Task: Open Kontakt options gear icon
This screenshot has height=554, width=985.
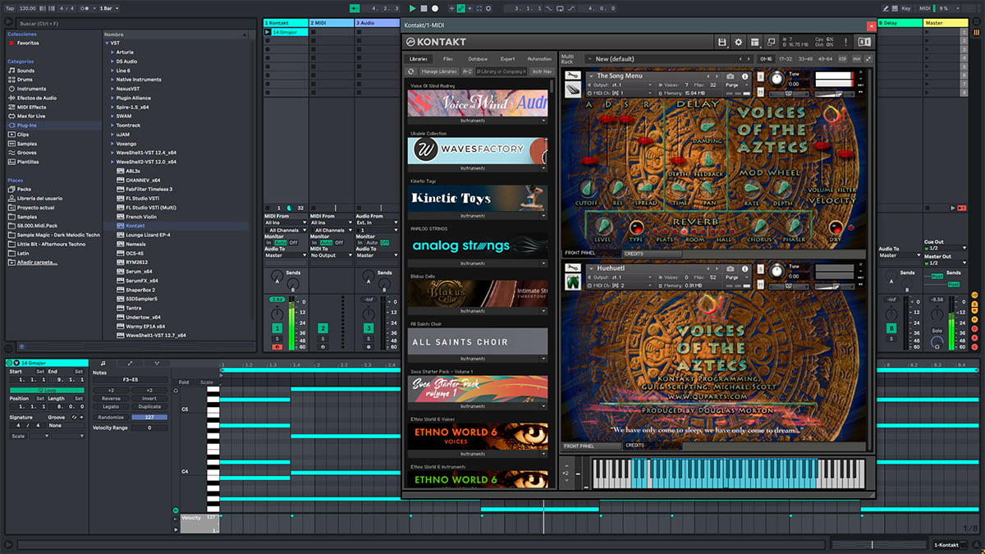Action: (x=738, y=42)
